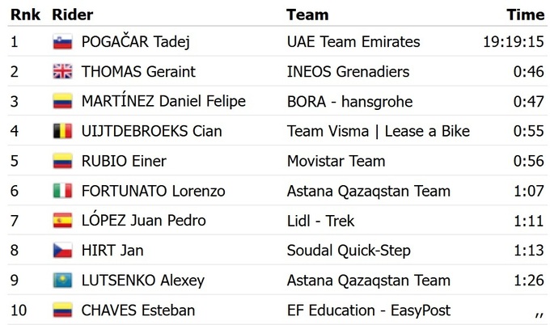Click the Belgian flag beside Uijtdebroeks

coord(62,132)
